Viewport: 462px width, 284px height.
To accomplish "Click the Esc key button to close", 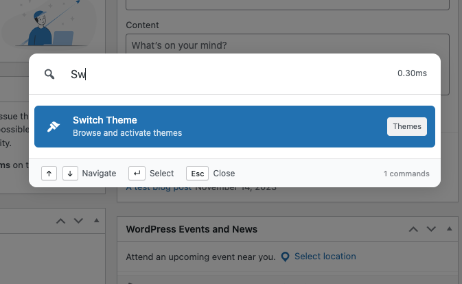I will point(197,174).
